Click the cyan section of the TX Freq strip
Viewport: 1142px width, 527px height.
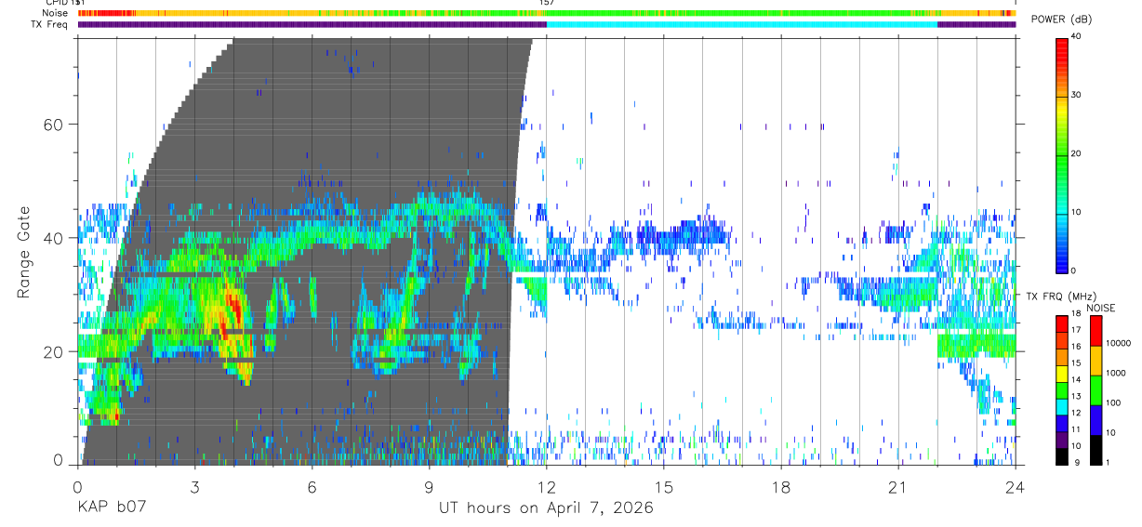pos(742,25)
